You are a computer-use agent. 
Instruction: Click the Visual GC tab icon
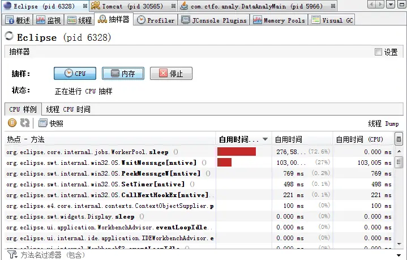(316, 20)
